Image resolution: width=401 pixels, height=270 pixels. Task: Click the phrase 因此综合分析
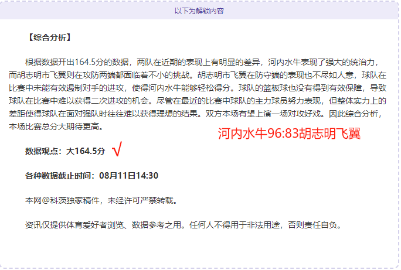(353, 114)
